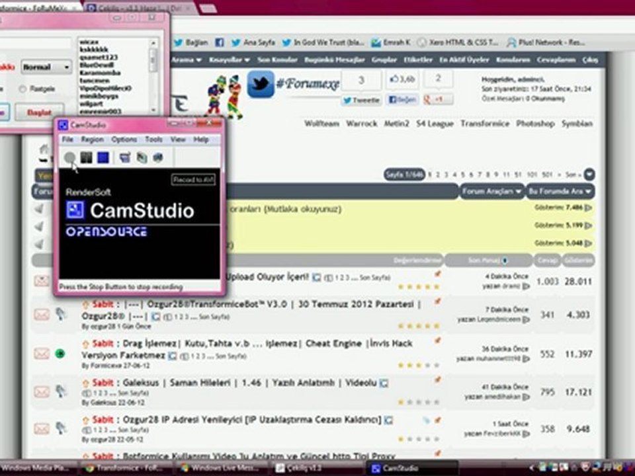635x476 pixels.
Task: Open the Tools menu in CamStudio
Action: [x=153, y=139]
